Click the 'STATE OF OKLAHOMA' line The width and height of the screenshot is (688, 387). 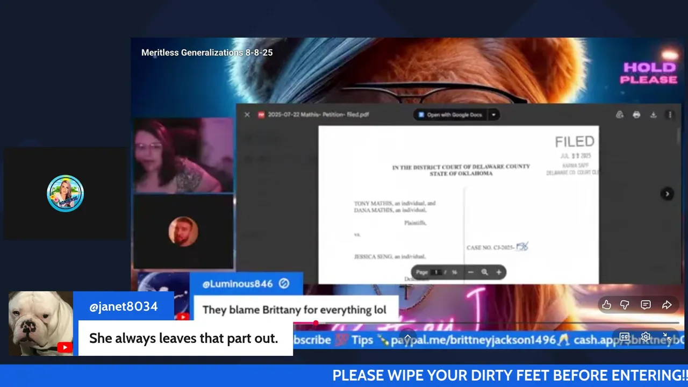coord(461,174)
